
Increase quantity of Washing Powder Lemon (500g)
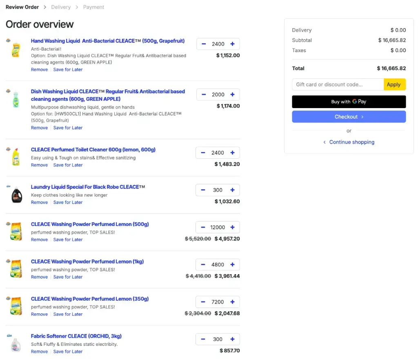(x=232, y=228)
